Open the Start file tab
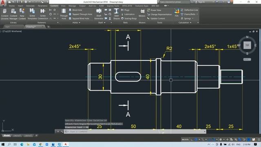 tap(7, 27)
